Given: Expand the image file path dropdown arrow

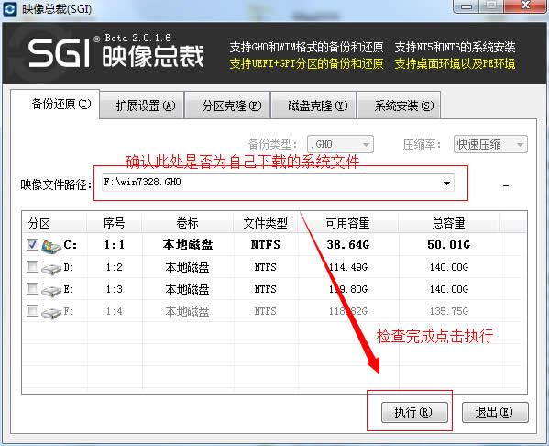Looking at the screenshot, I should [446, 183].
